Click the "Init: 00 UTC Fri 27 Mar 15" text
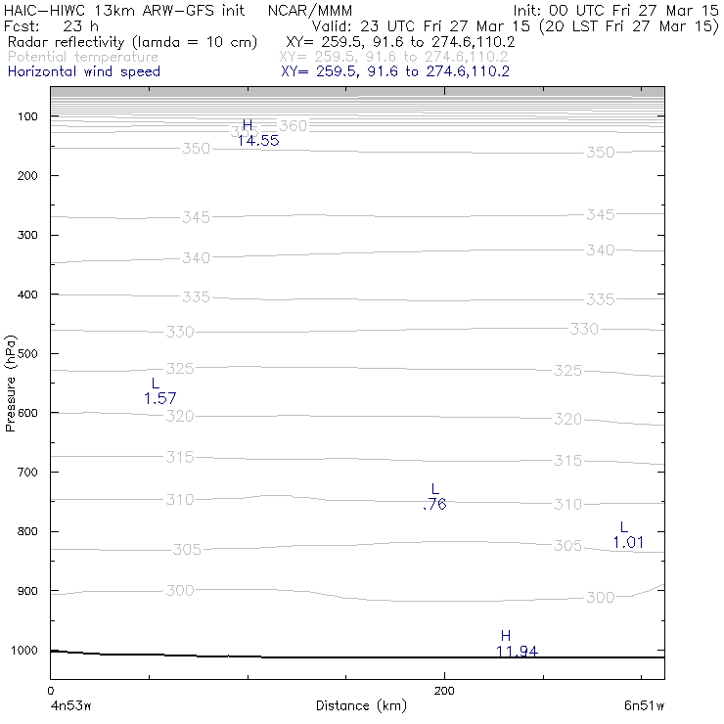The width and height of the screenshot is (724, 724). [616, 10]
